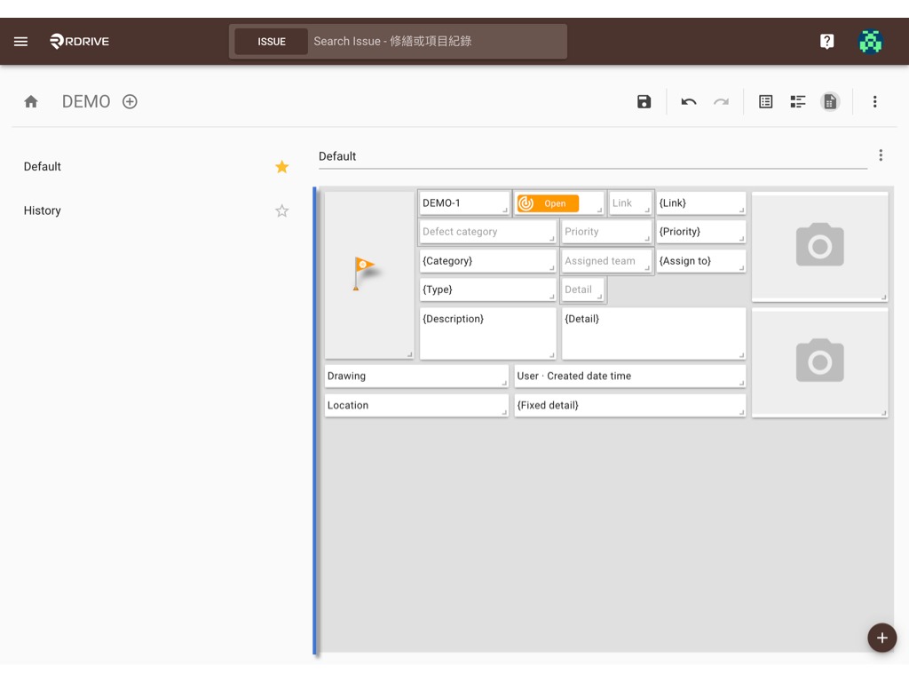Select the {Fixed detail} field box
This screenshot has width=909, height=682.
[x=629, y=405]
